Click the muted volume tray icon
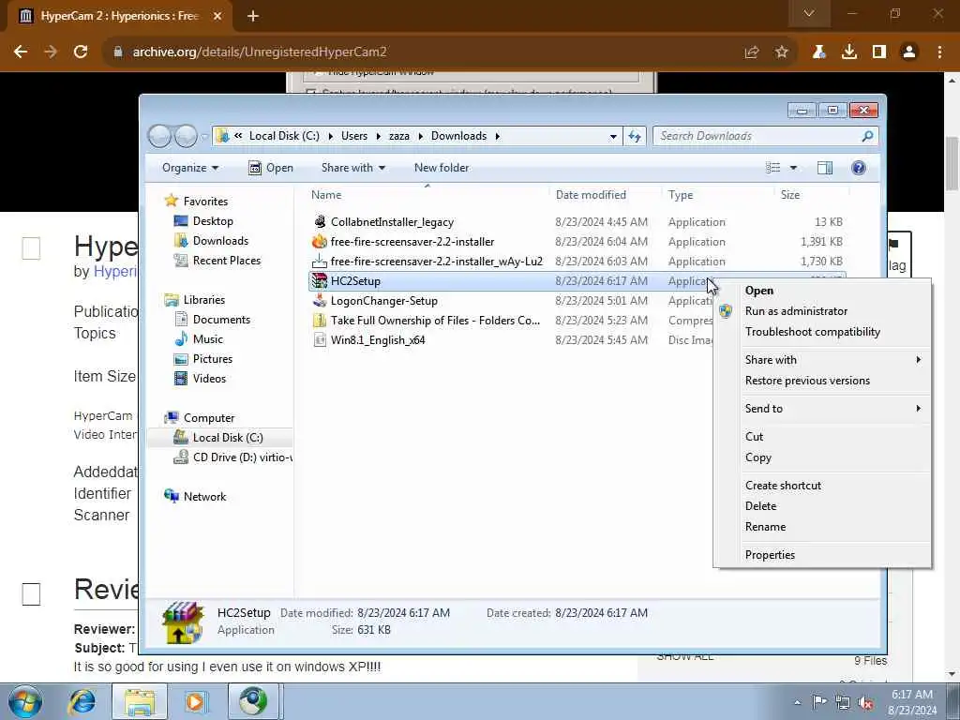This screenshot has height=720, width=960. [x=865, y=702]
